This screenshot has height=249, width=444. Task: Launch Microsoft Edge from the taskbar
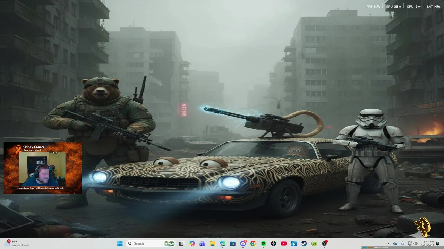click(x=222, y=243)
